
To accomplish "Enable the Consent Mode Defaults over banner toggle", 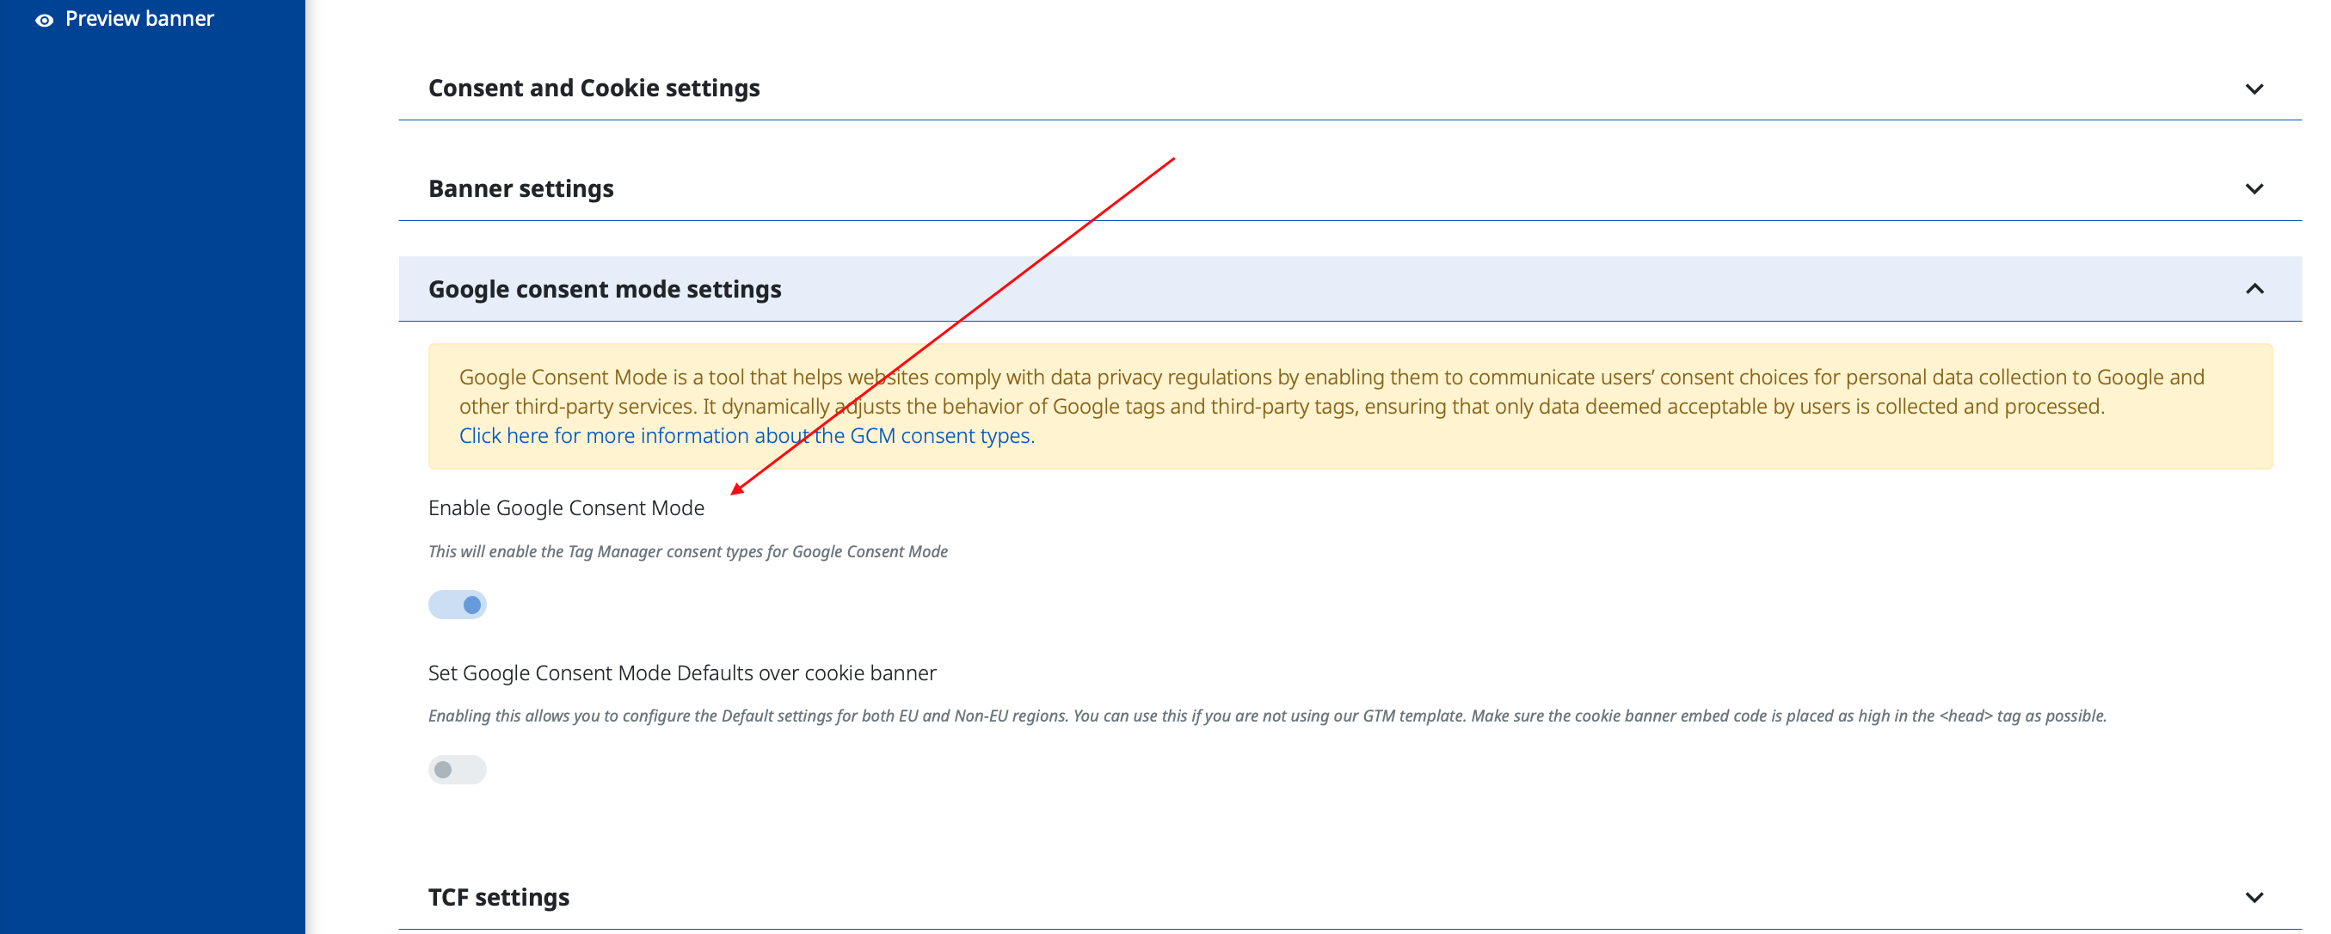I will click(457, 769).
